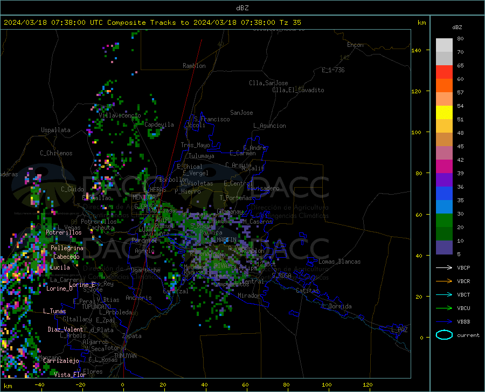Image resolution: width=485 pixels, height=392 pixels.
Task: Click the L_PAZ place label
Action: [x=399, y=330]
